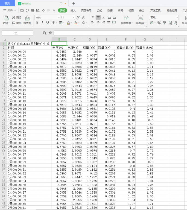Toggle bold formatting

pos(37,23)
